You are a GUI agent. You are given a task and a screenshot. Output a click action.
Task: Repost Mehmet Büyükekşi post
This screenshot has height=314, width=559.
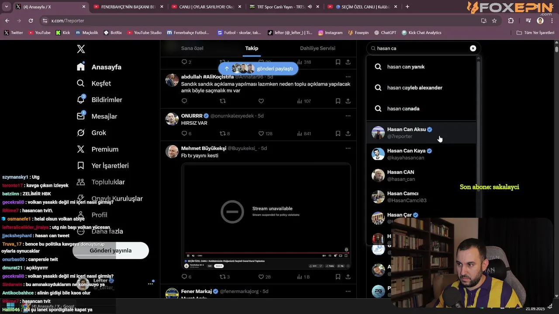[x=224, y=276]
